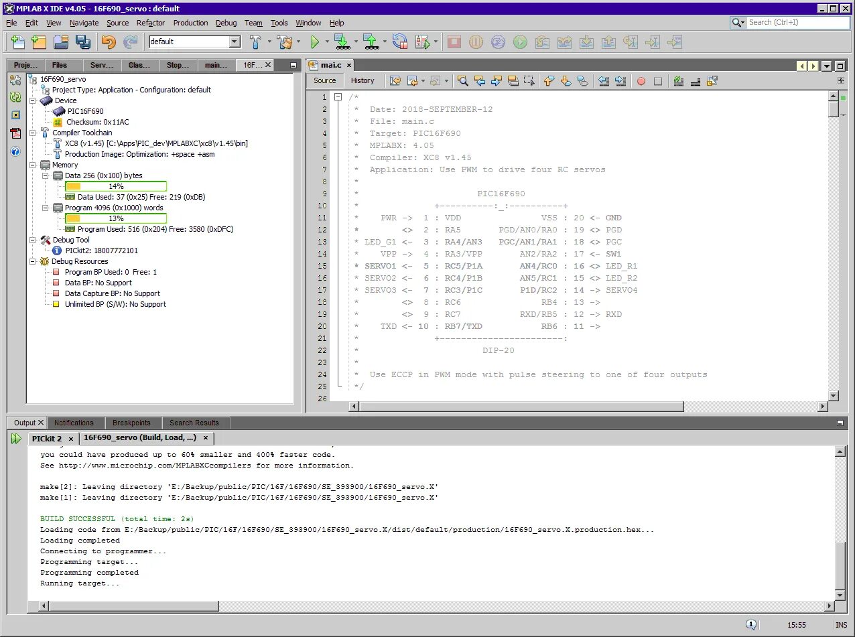Click the Last Edit icon next to History
The width and height of the screenshot is (855, 637).
point(395,81)
